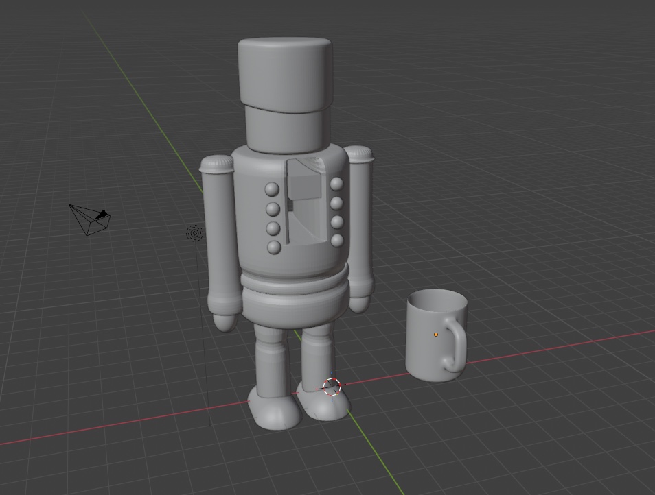Select the nutcracker's tall hat

coord(284,72)
